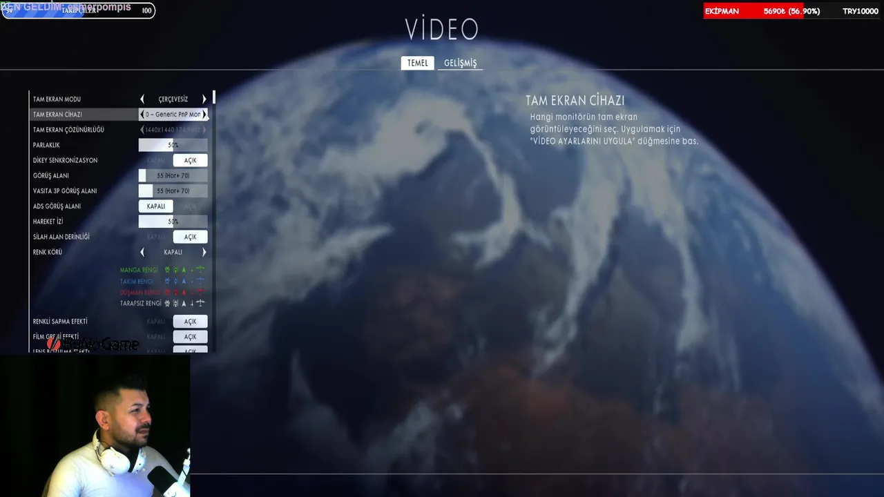Viewport: 884px width, 497px height.
Task: Click the streamer webcam overlay
Action: tap(95, 426)
